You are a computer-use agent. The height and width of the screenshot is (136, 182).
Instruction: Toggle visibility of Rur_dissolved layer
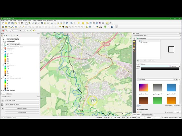(3, 41)
